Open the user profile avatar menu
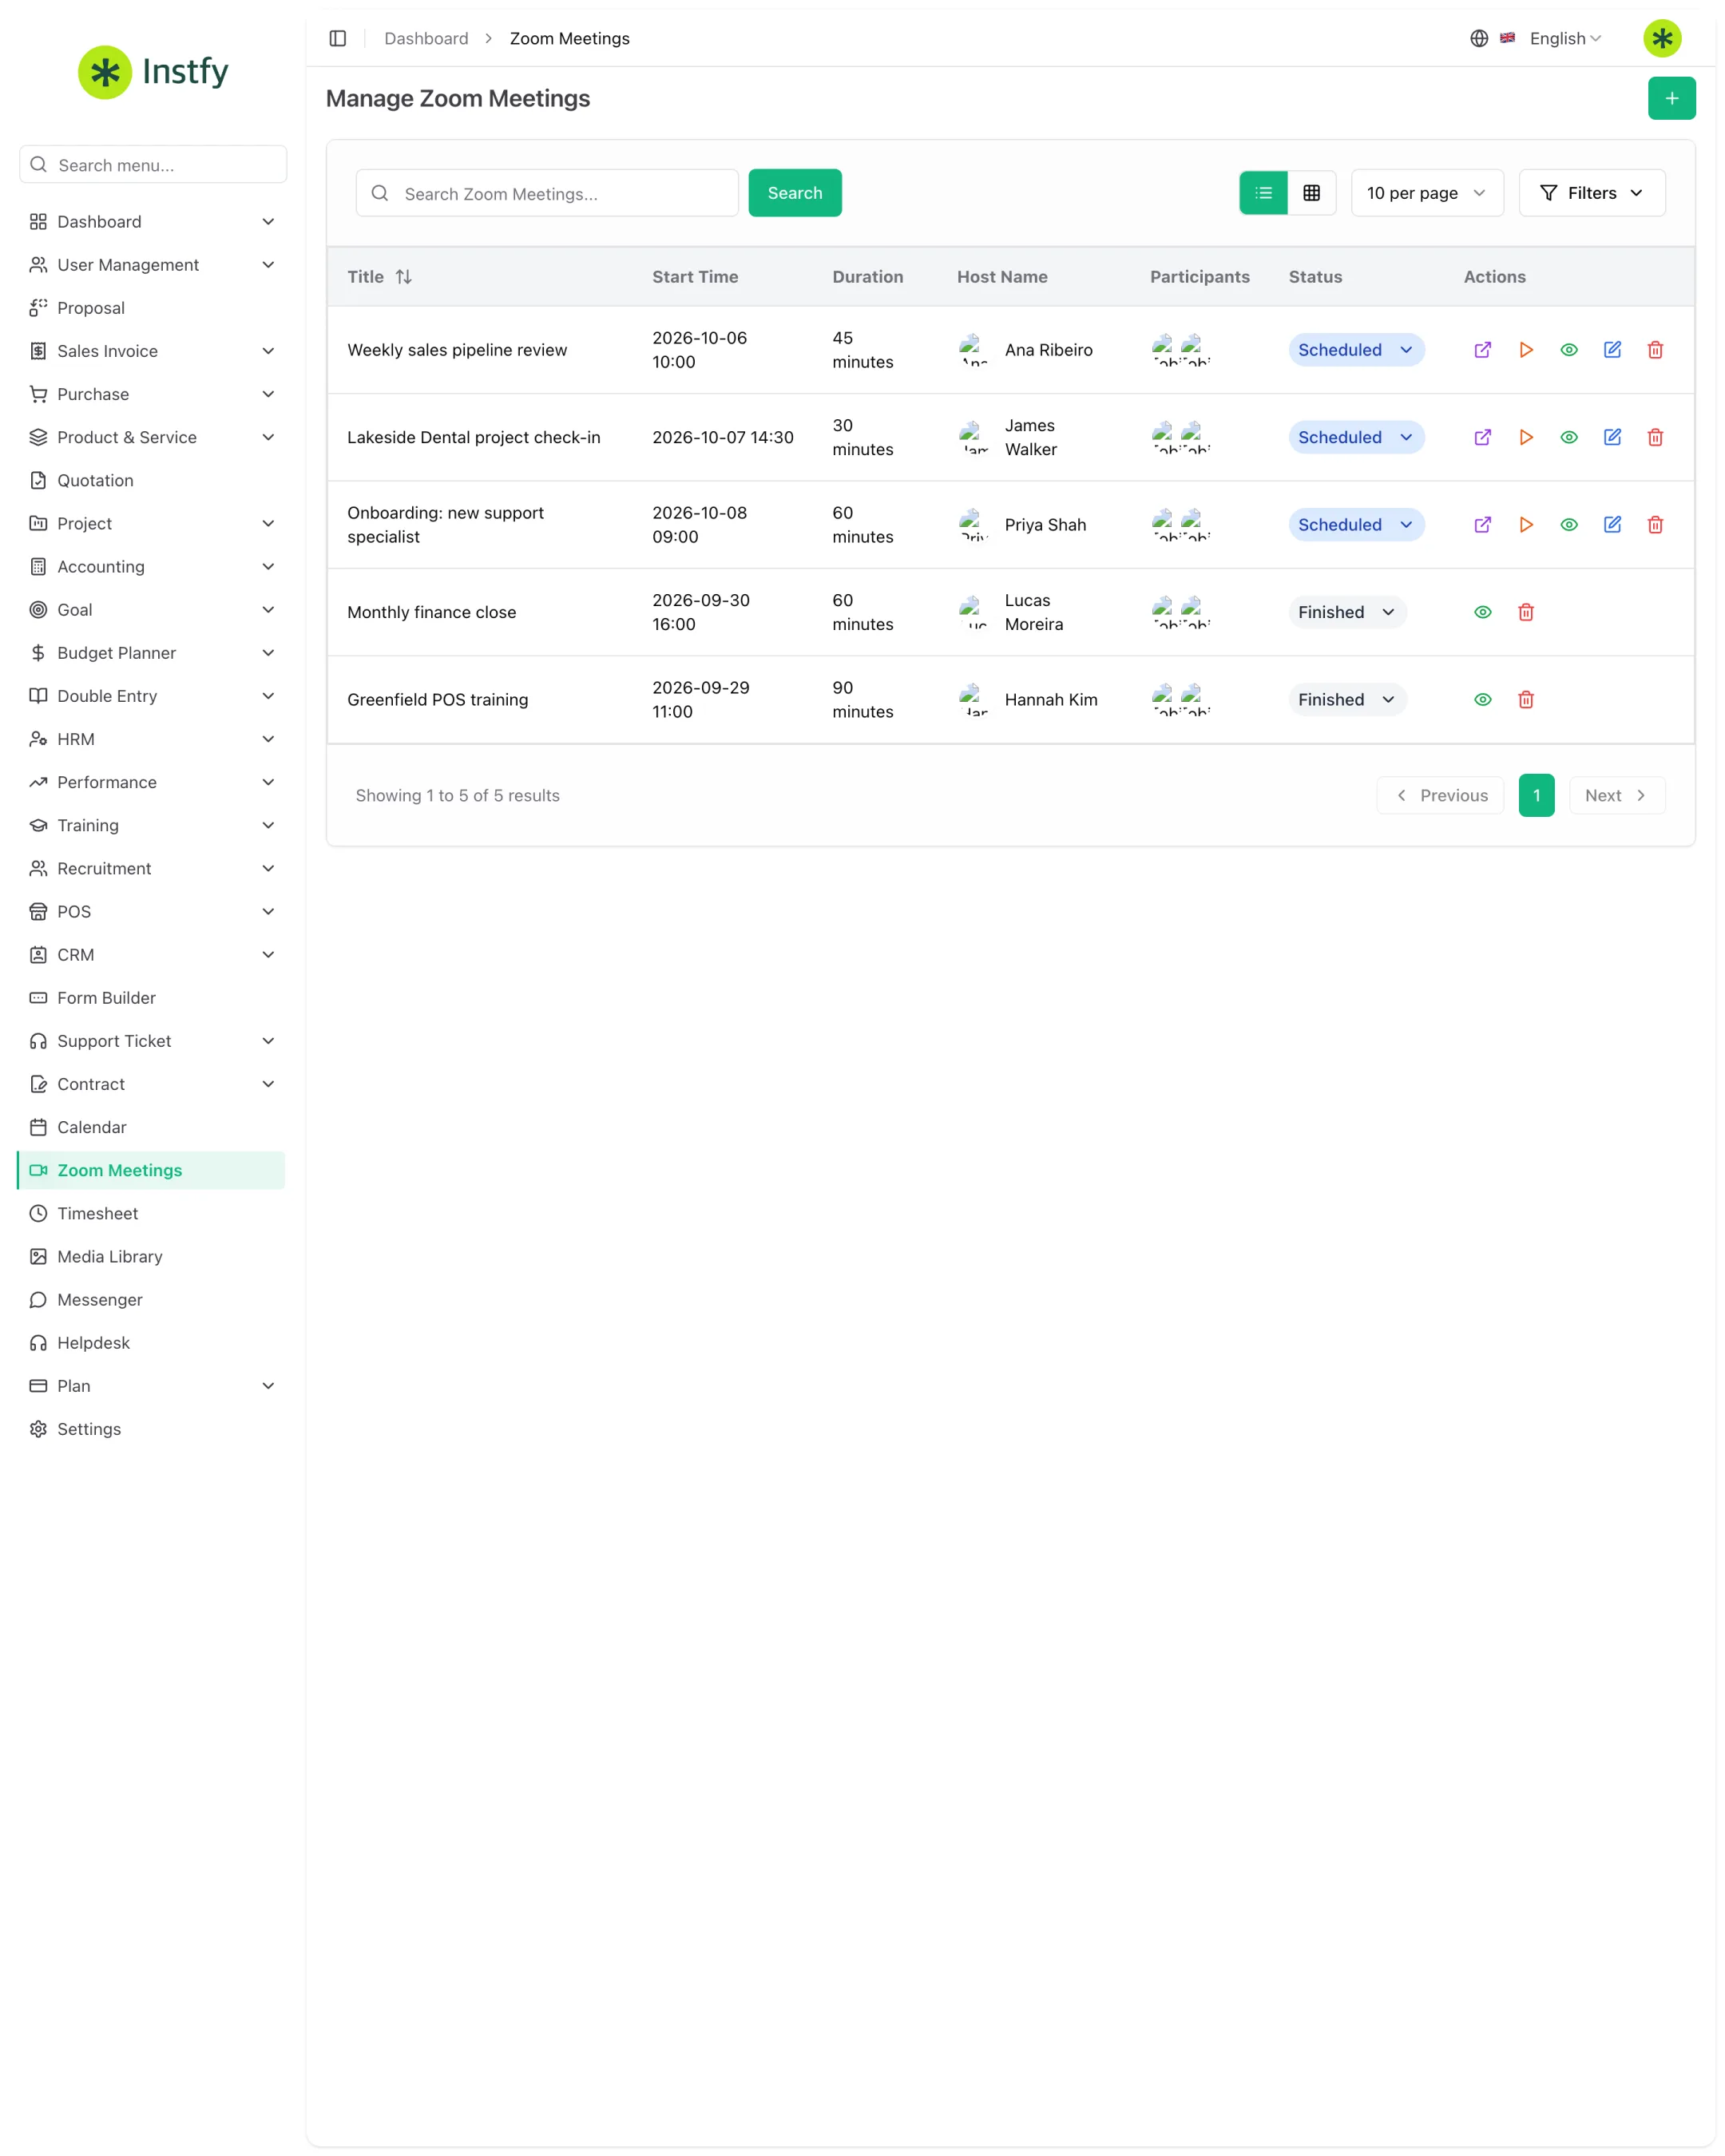 pos(1661,38)
